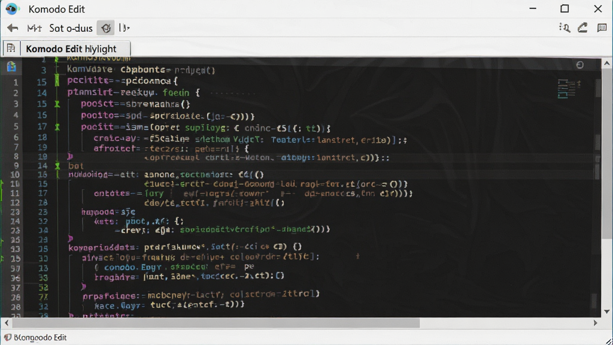Click the Komodo icon in the status bar
The width and height of the screenshot is (613, 345).
coord(7,337)
